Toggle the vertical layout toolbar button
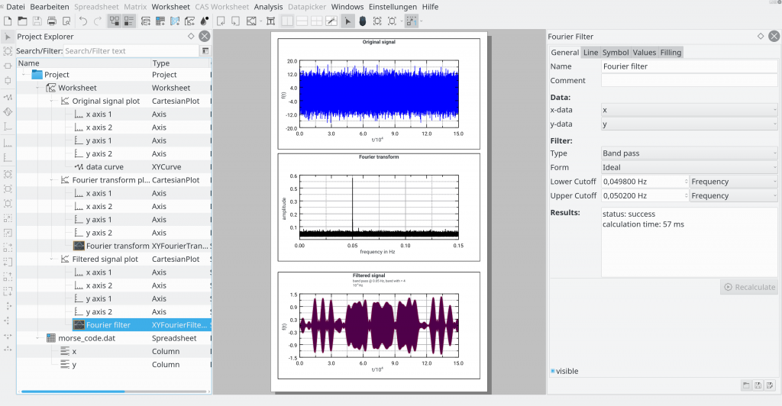Viewport: 782px width, 406px height. [287, 21]
